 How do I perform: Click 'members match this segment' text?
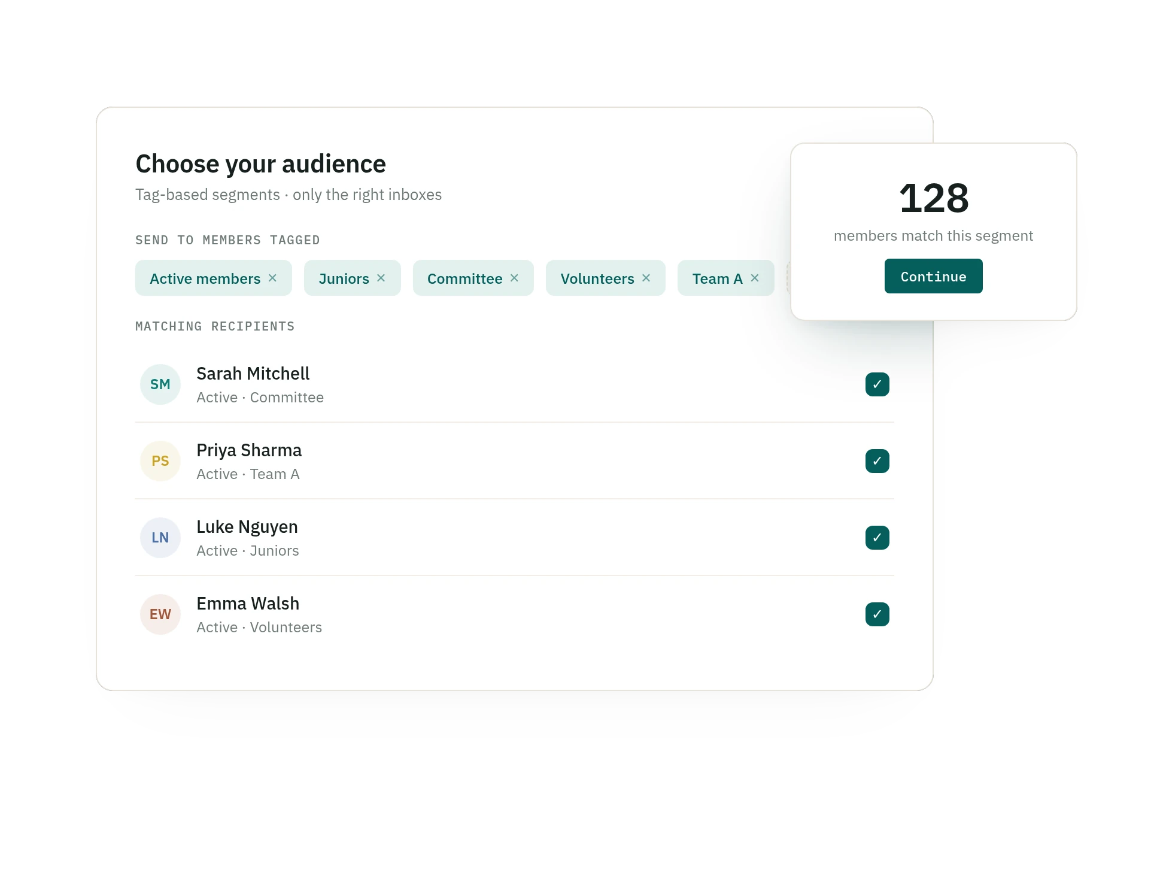point(933,236)
